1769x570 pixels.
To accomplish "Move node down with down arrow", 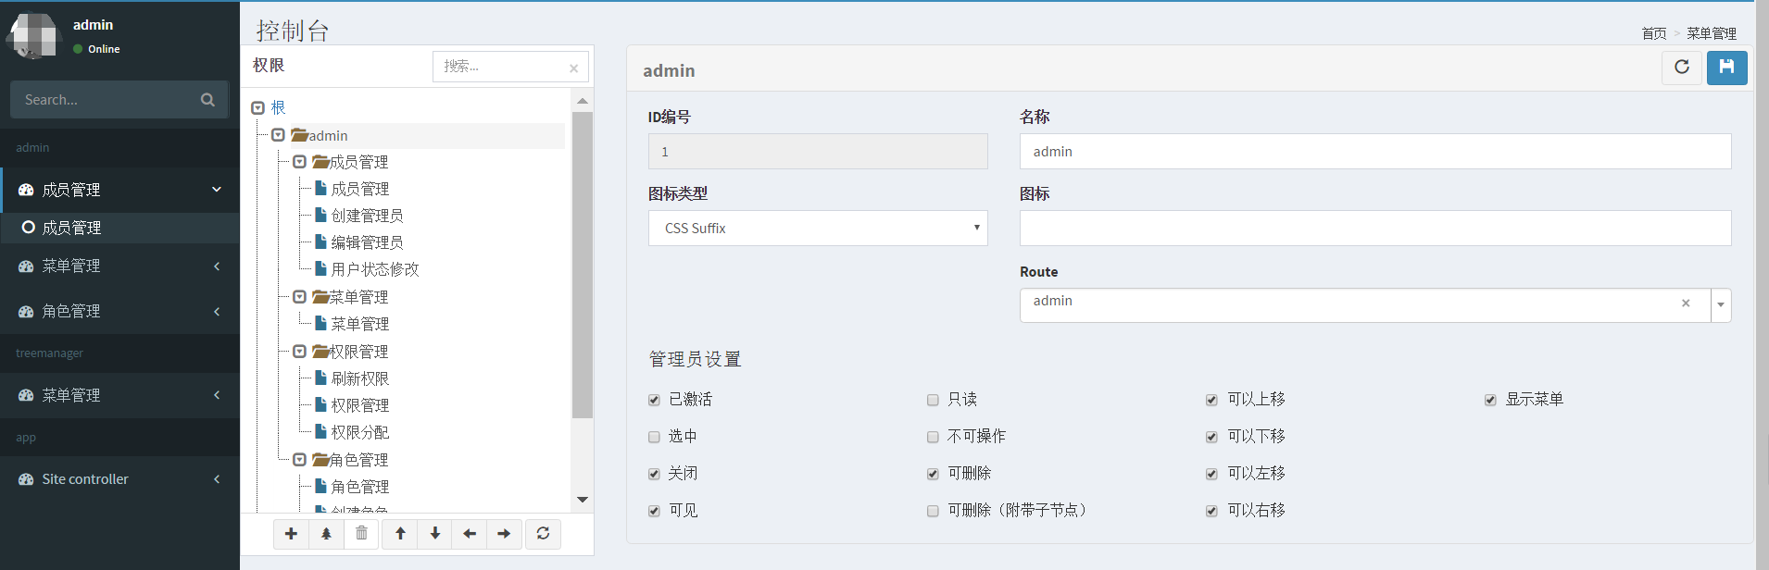I will coord(434,534).
